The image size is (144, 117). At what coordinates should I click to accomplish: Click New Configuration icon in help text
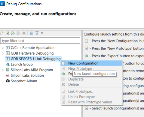[87, 41]
